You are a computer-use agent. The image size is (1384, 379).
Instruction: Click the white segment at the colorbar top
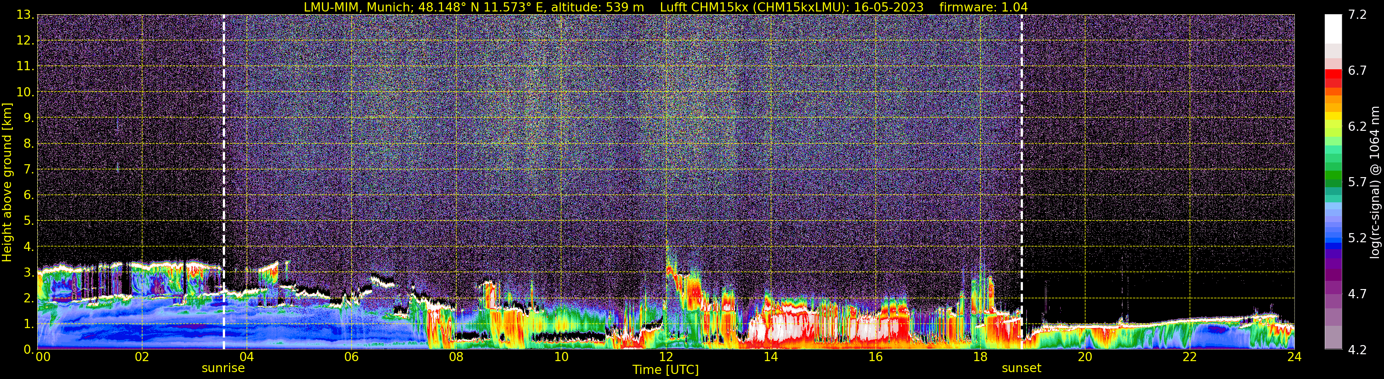coord(1333,29)
